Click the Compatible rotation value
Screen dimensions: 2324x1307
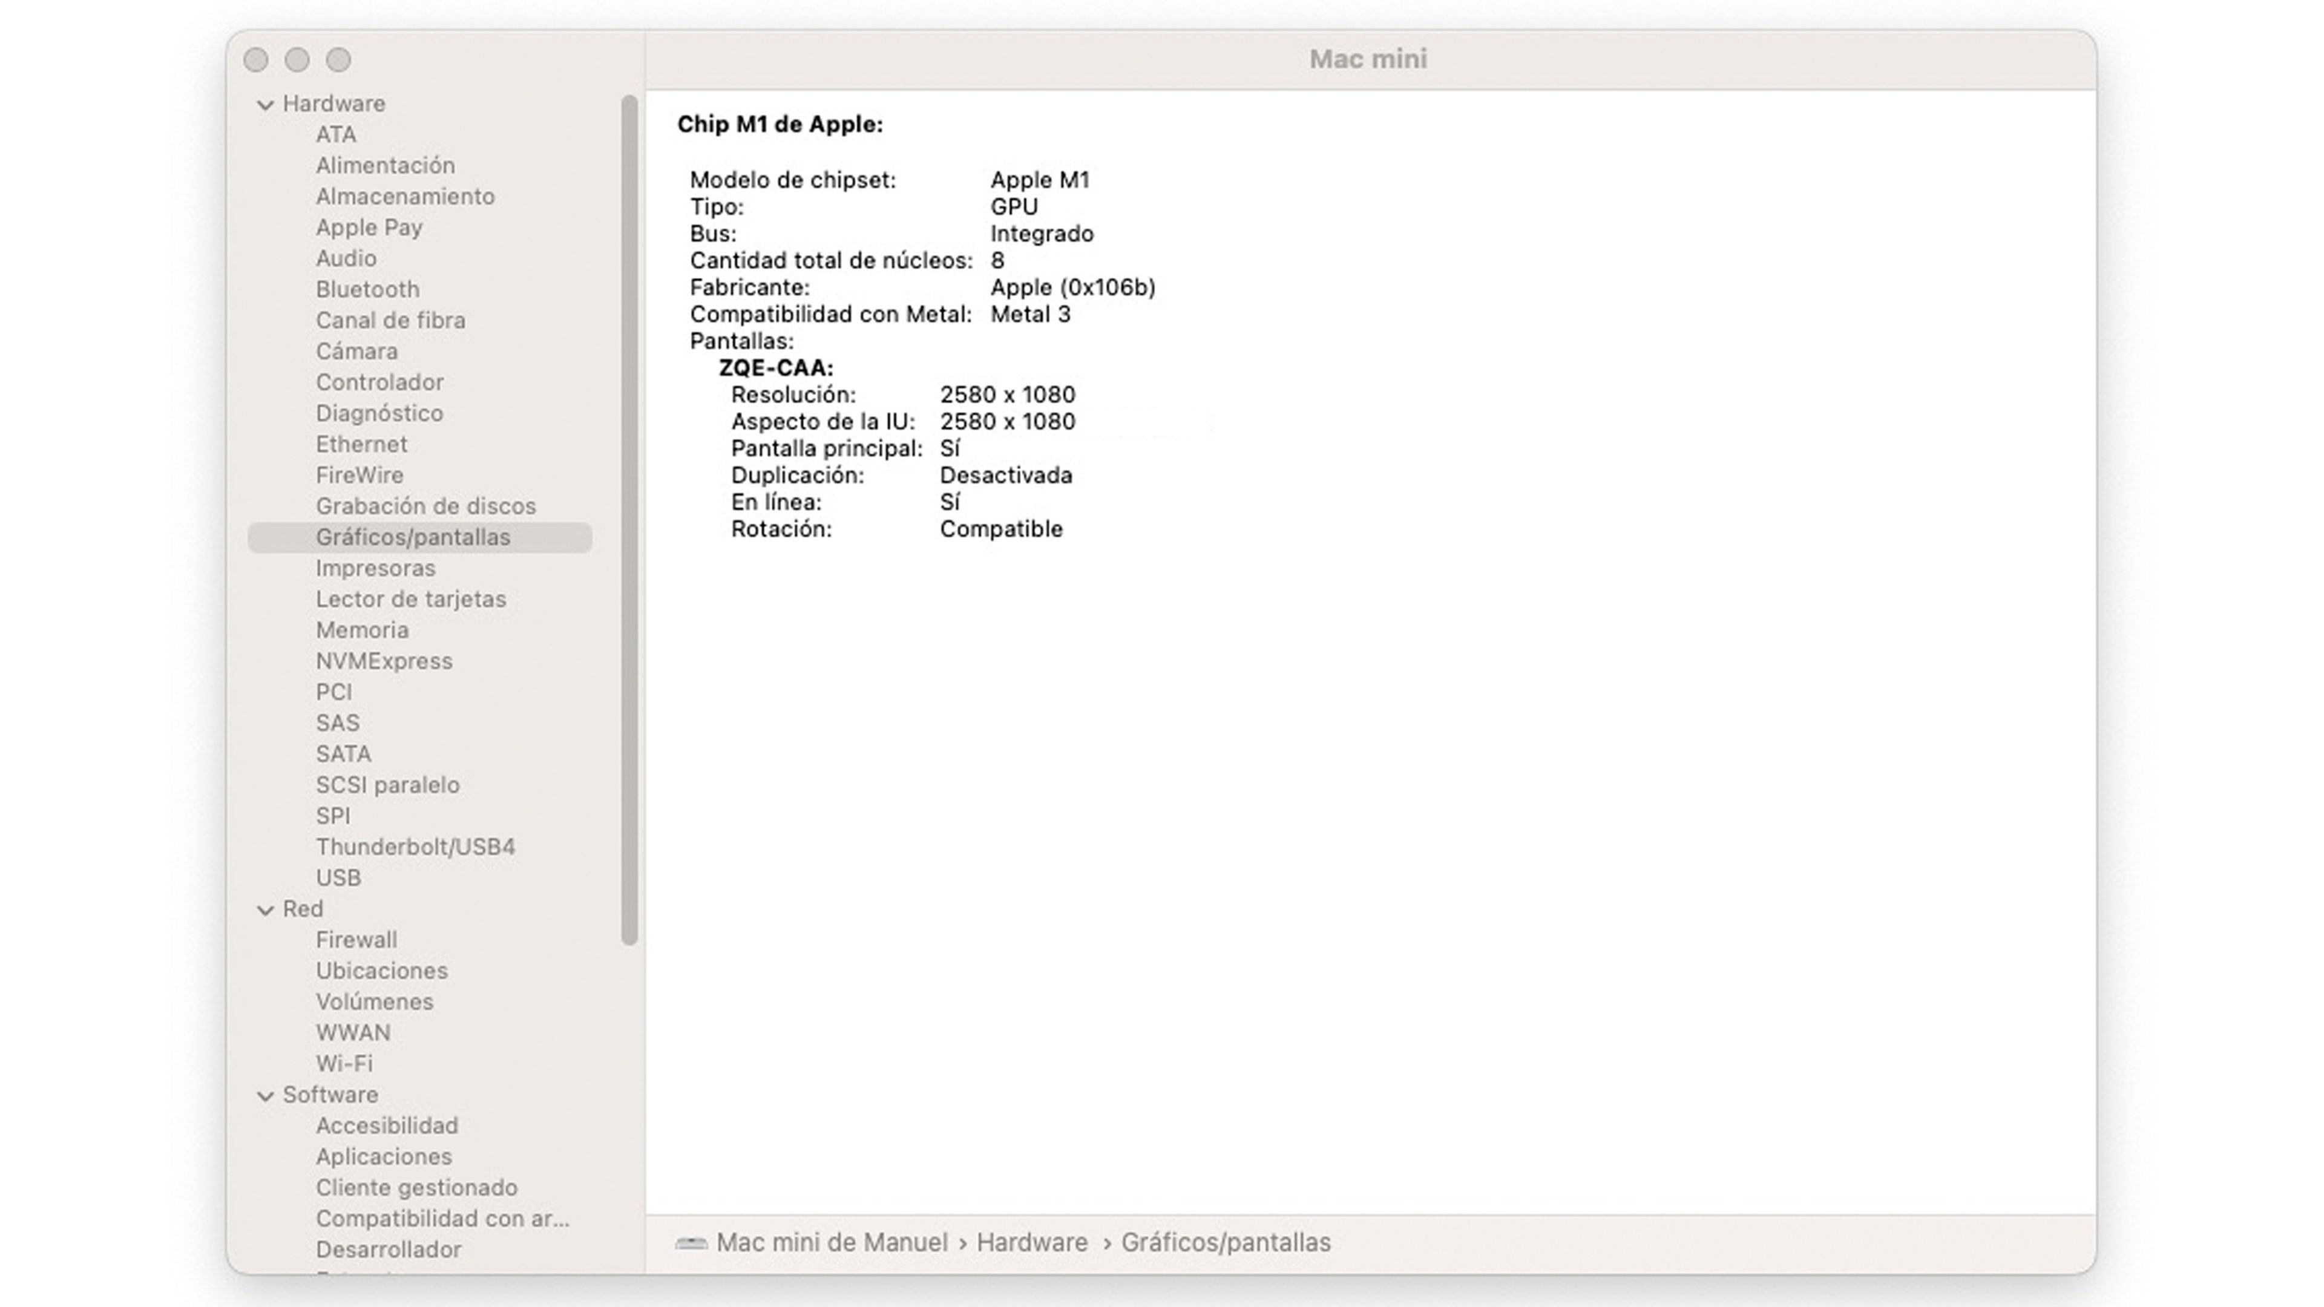(1002, 529)
